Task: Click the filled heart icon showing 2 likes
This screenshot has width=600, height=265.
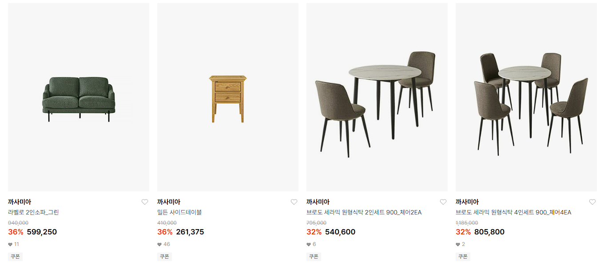Action: (x=458, y=244)
